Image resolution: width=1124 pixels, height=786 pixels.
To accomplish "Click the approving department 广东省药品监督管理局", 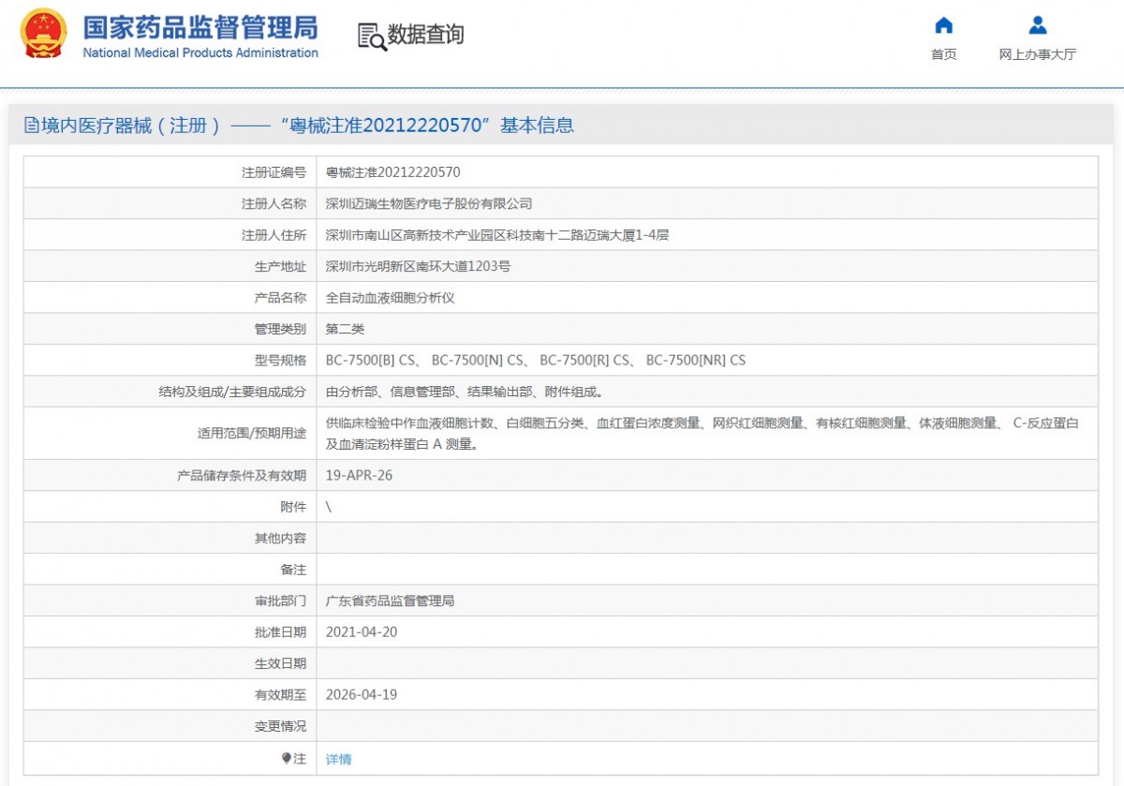I will point(390,601).
